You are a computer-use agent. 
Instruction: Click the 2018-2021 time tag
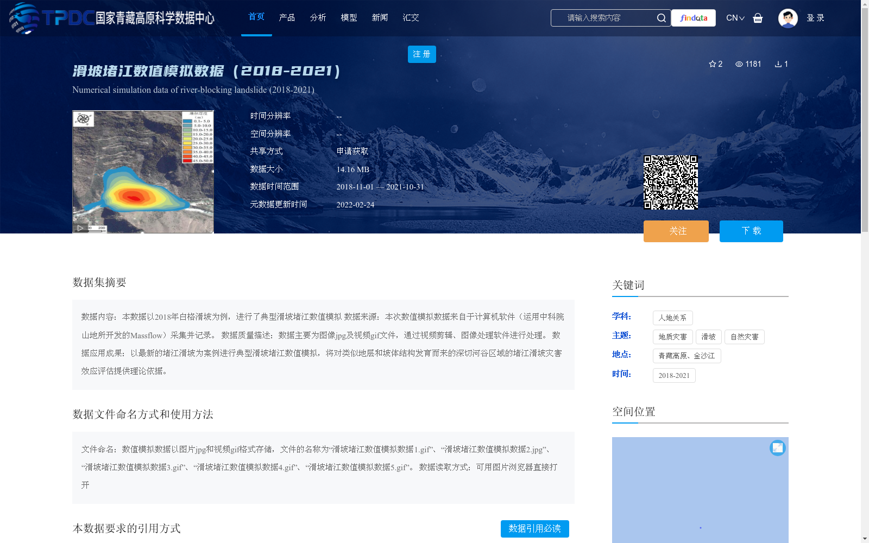click(x=674, y=376)
